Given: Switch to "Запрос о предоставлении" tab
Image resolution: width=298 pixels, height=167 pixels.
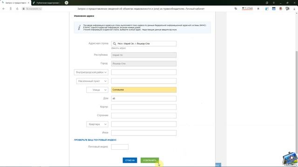Looking at the screenshot, I should 15,3.
